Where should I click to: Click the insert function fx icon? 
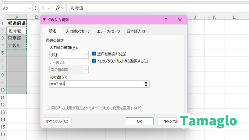tap(58, 8)
